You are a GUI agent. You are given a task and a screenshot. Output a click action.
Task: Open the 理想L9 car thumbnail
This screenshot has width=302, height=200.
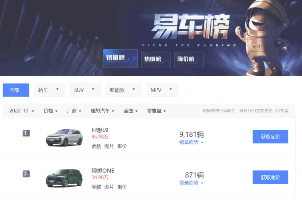pos(64,138)
